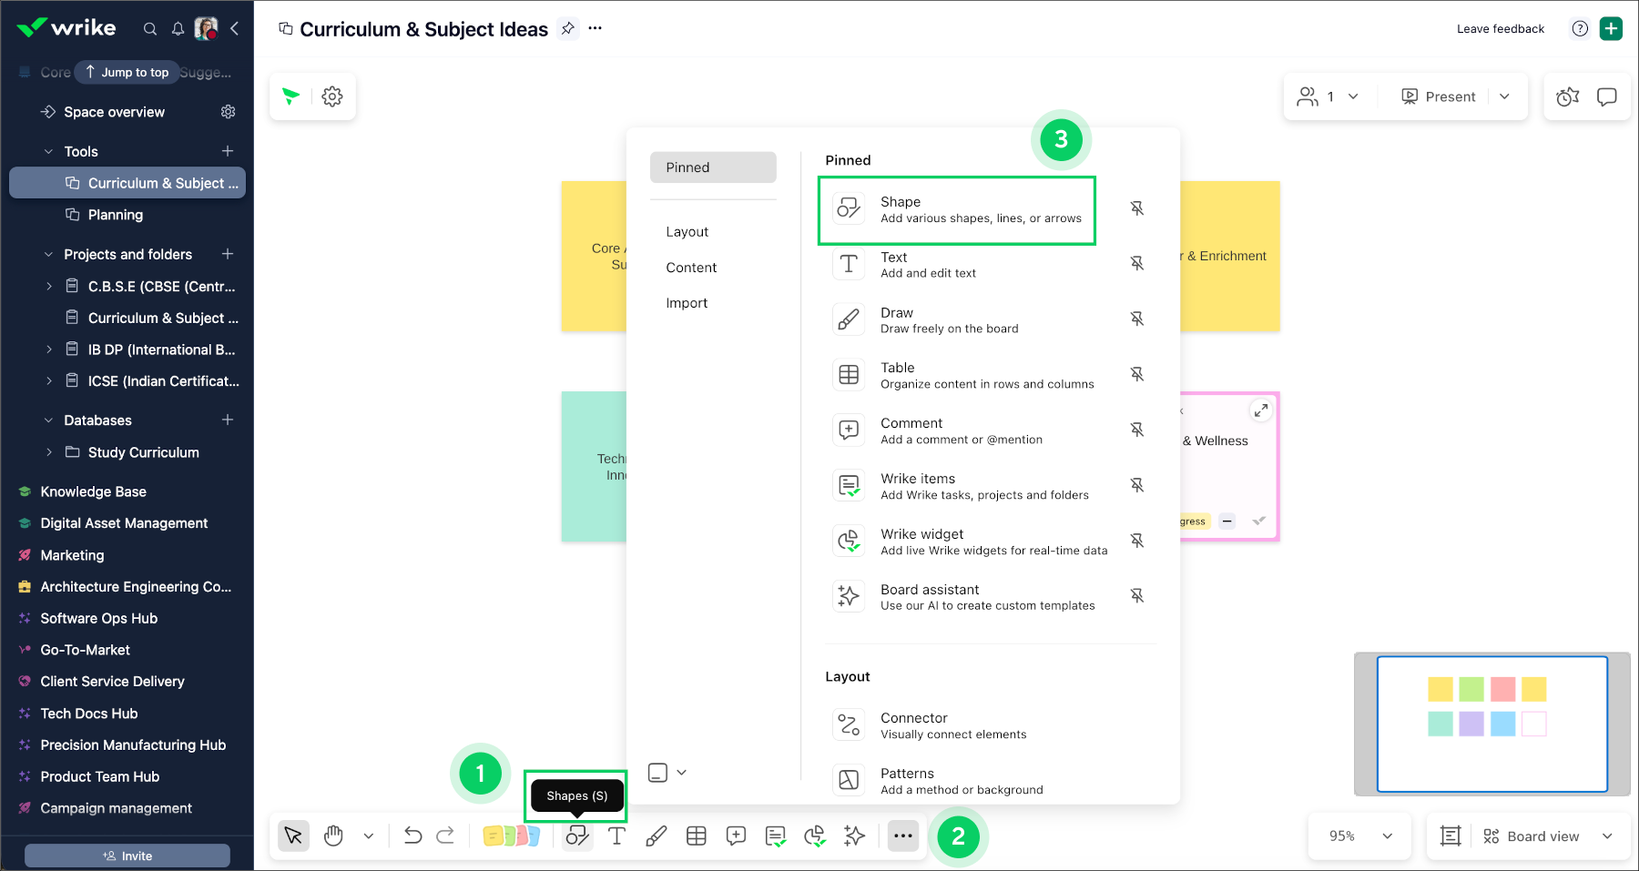
Task: Open the collaborators count dropdown
Action: pos(1329,96)
